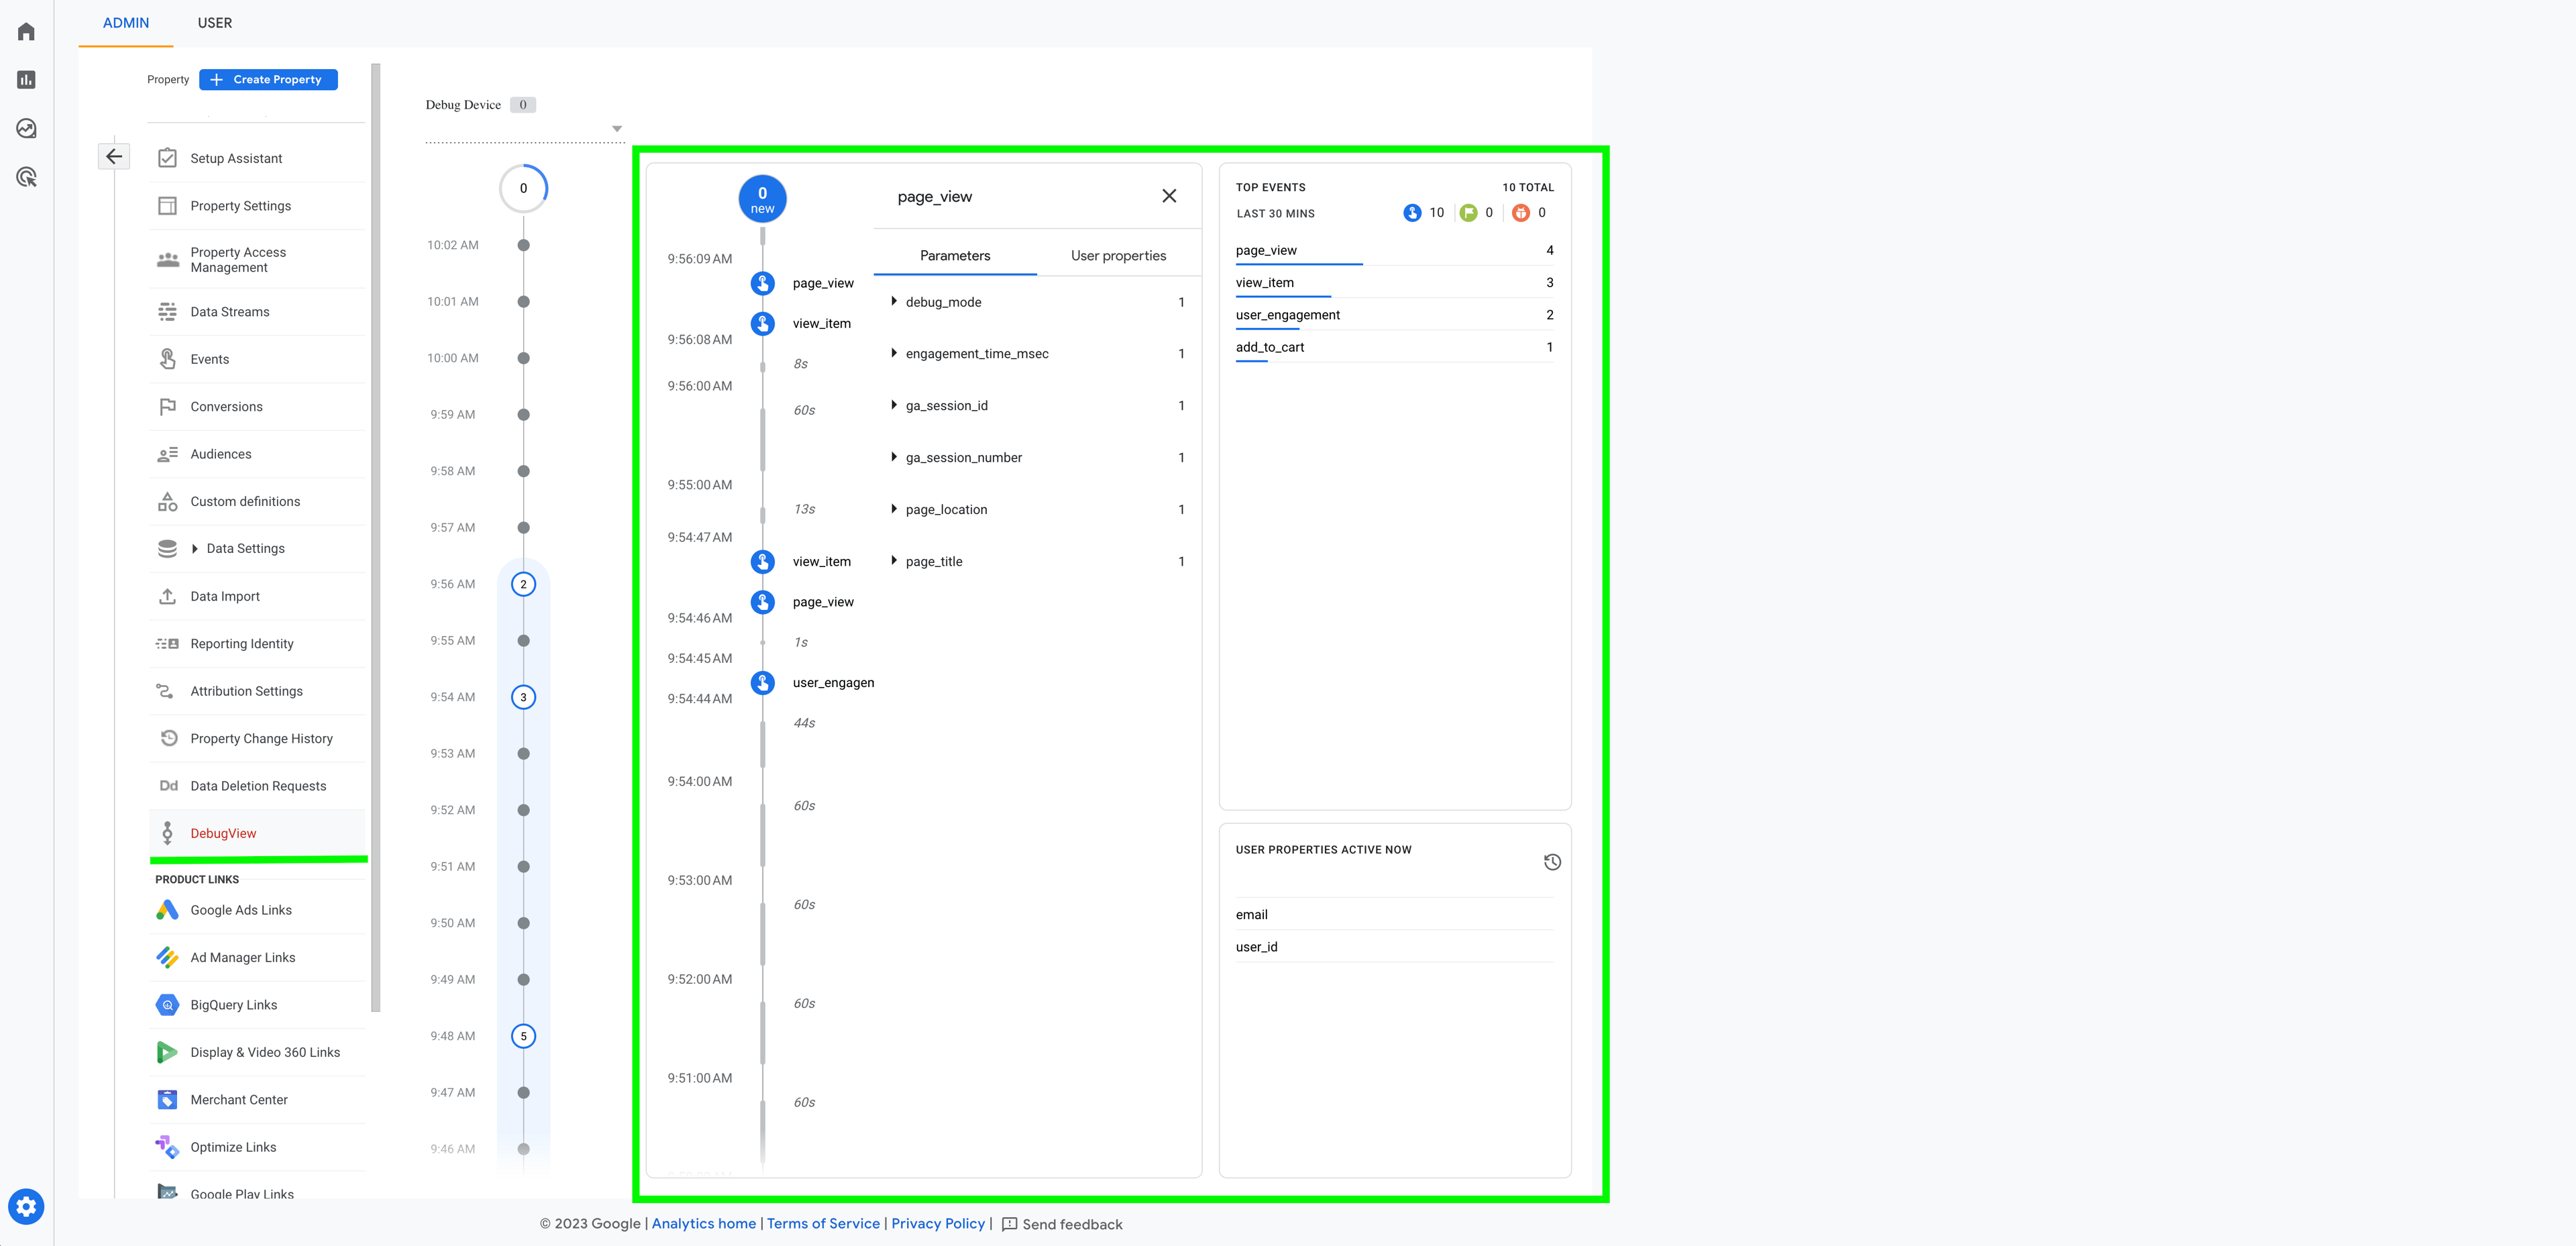Expand the page_location parameter
Screen dimensions: 2576x1246
tap(894, 509)
